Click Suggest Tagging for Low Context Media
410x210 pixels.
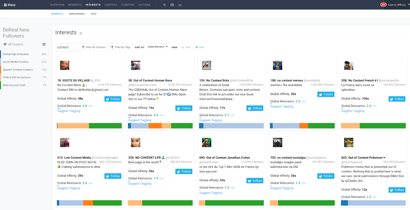(x=69, y=188)
